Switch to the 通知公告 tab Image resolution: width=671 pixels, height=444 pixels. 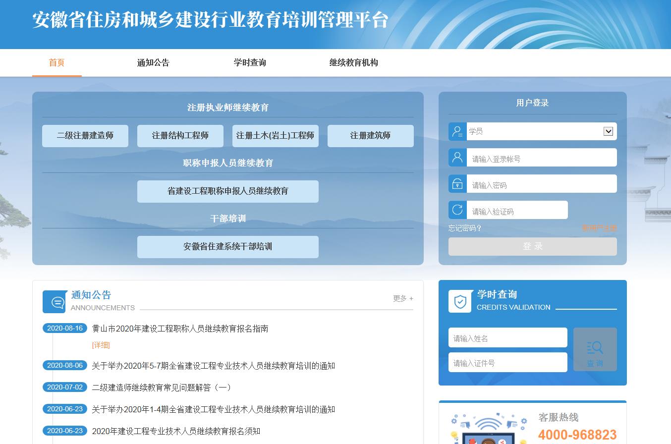153,63
